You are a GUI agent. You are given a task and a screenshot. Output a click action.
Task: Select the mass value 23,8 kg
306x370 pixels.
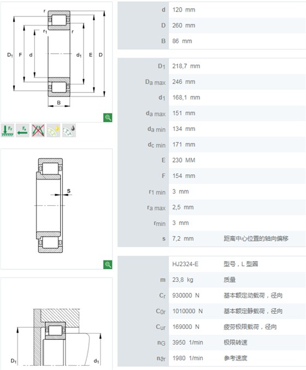click(x=183, y=280)
